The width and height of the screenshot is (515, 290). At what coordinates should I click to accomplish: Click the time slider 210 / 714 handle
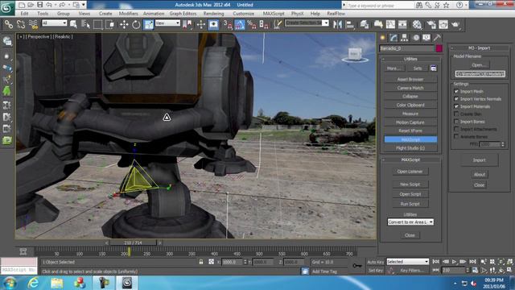133,242
